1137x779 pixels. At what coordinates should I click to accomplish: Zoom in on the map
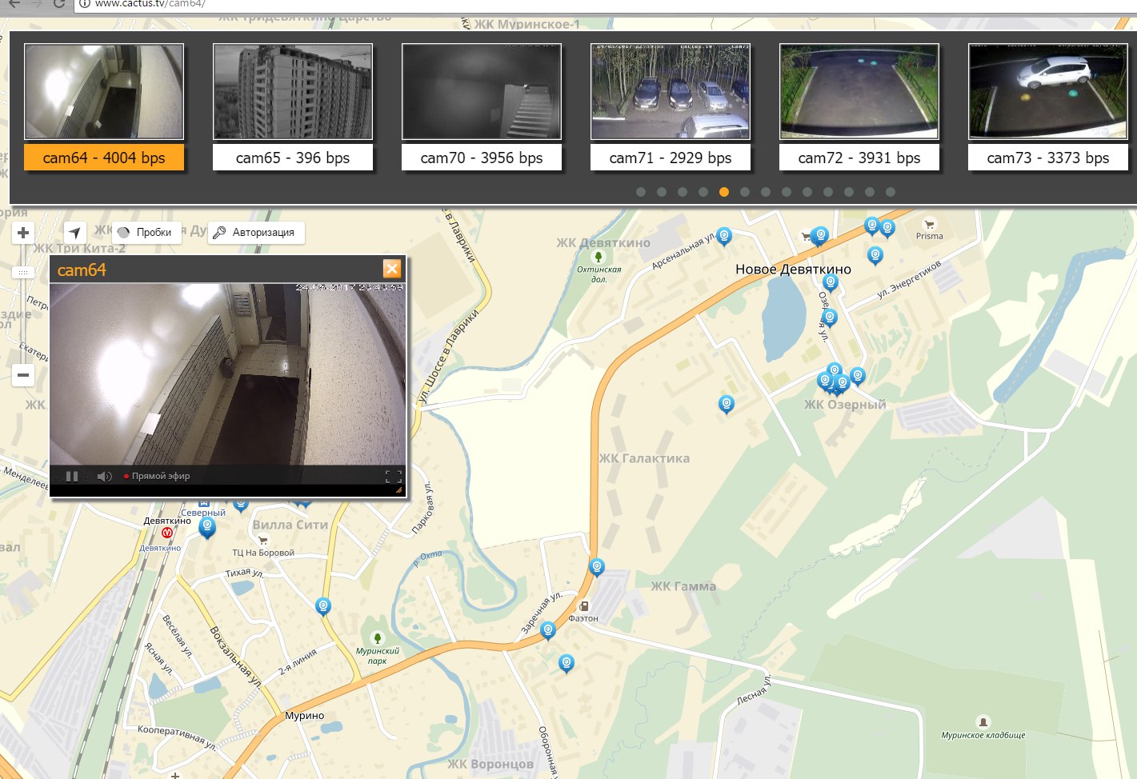[23, 233]
